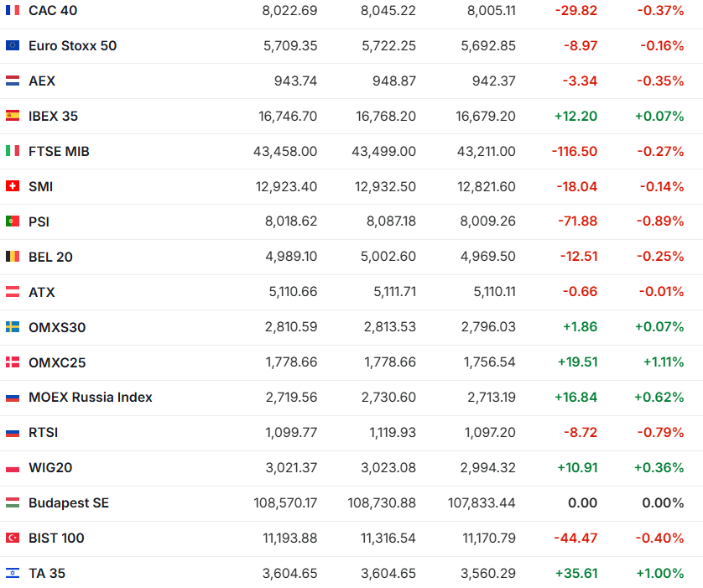This screenshot has width=703, height=588.
Task: Click the EU flag icon beside Euro Stoxx 50
Action: pyautogui.click(x=13, y=46)
